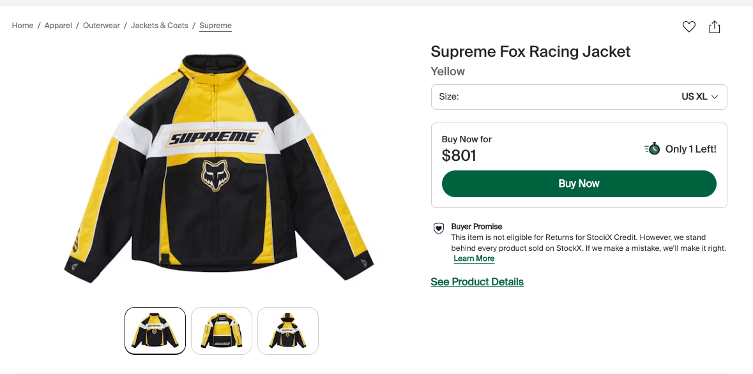The image size is (753, 374).
Task: Select the back-view jacket thumbnail
Action: [221, 331]
